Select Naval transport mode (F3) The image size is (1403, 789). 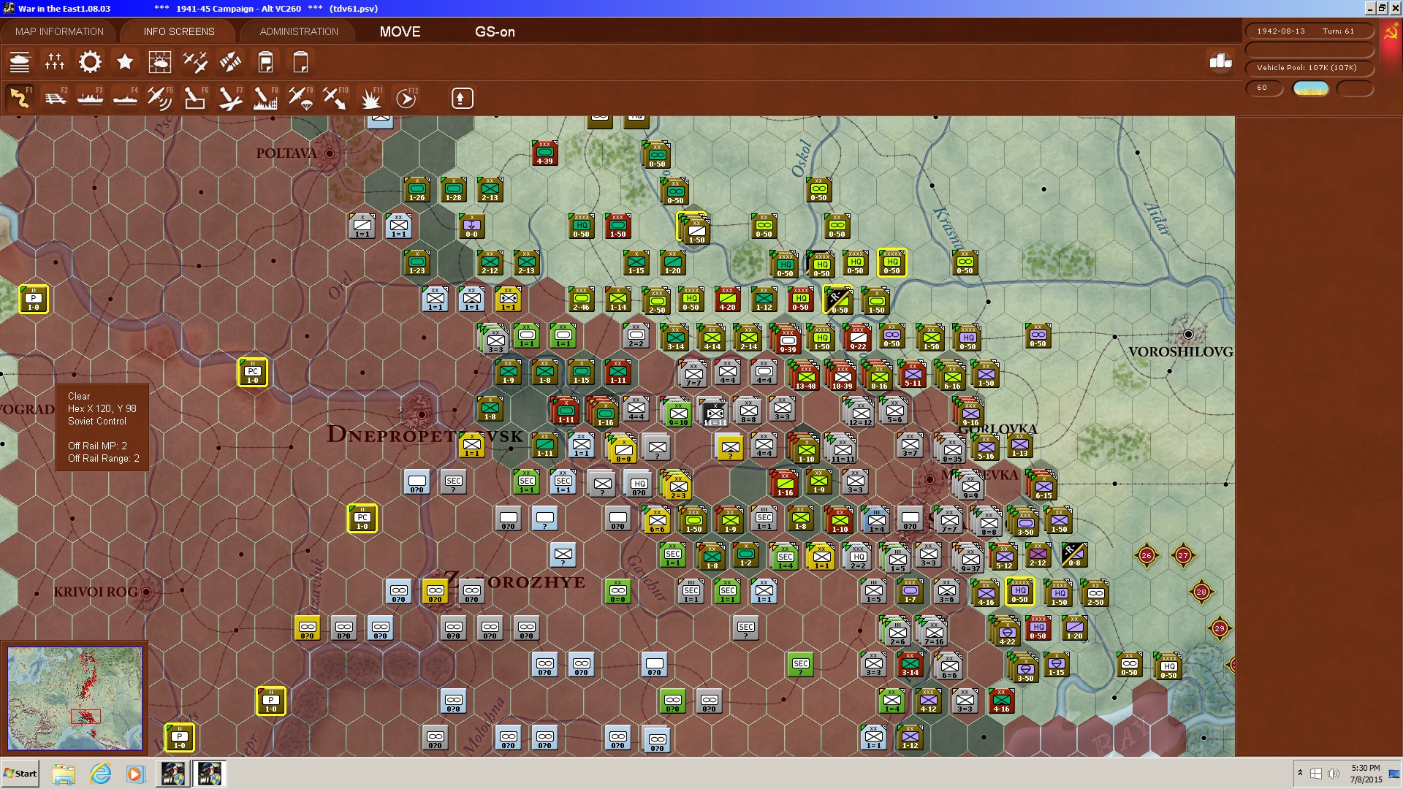point(90,98)
